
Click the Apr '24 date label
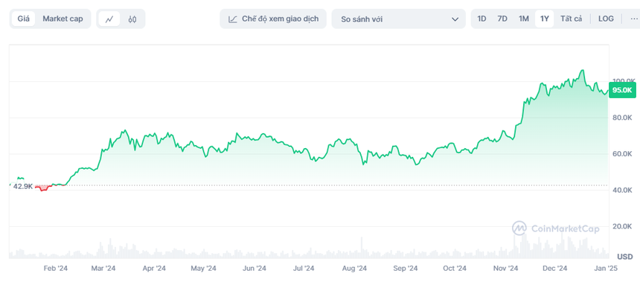click(x=154, y=269)
